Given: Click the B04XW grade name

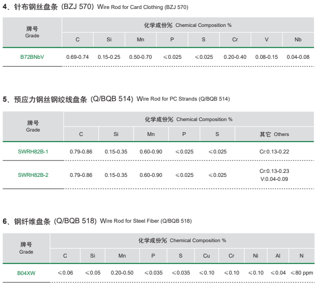Looking at the screenshot, I should (x=26, y=273).
